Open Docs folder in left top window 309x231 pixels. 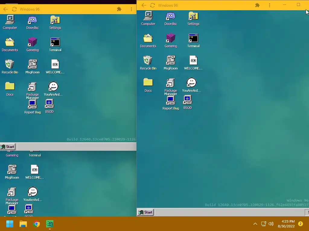(x=10, y=89)
